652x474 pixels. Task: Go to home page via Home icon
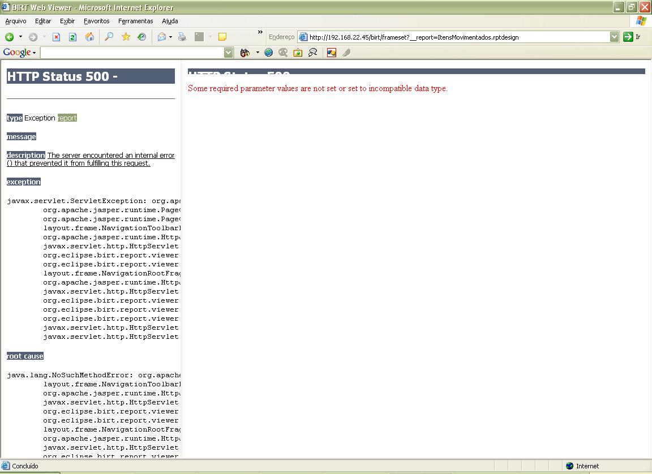coord(89,37)
